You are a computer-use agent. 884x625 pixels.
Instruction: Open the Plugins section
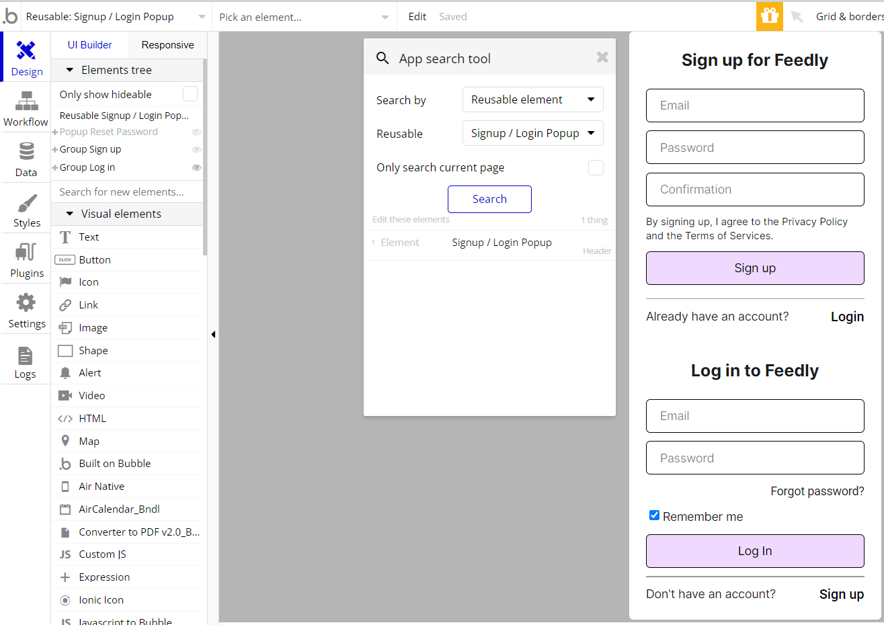(26, 259)
